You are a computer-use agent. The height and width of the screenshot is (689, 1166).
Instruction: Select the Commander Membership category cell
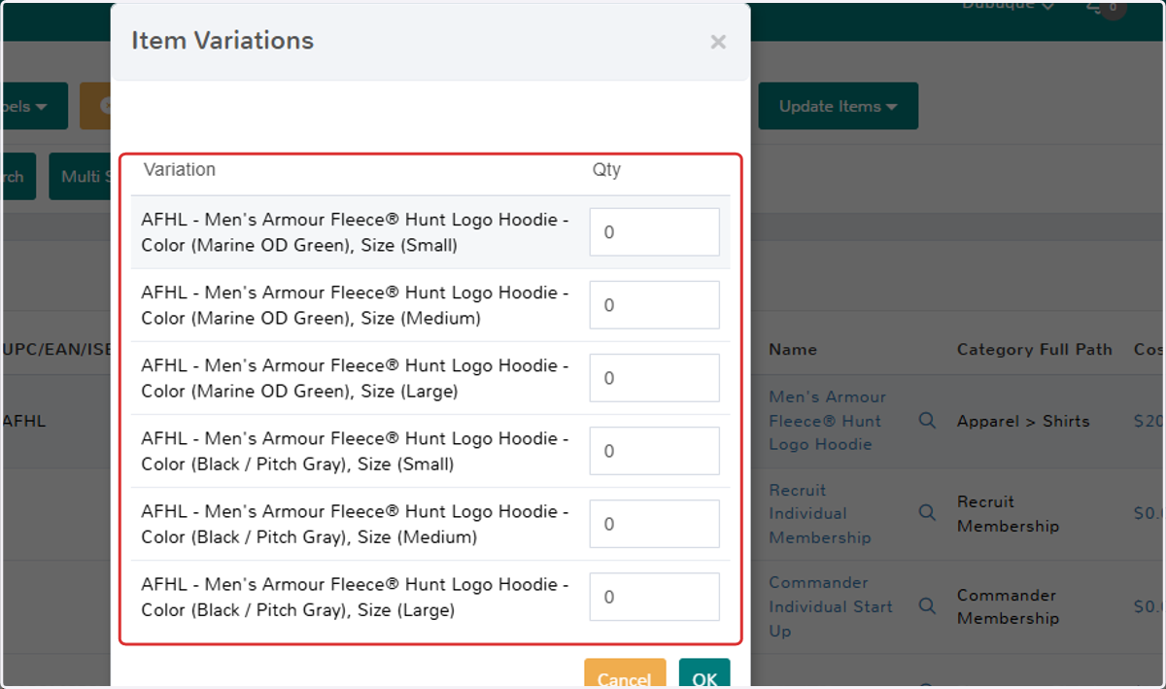click(1008, 606)
